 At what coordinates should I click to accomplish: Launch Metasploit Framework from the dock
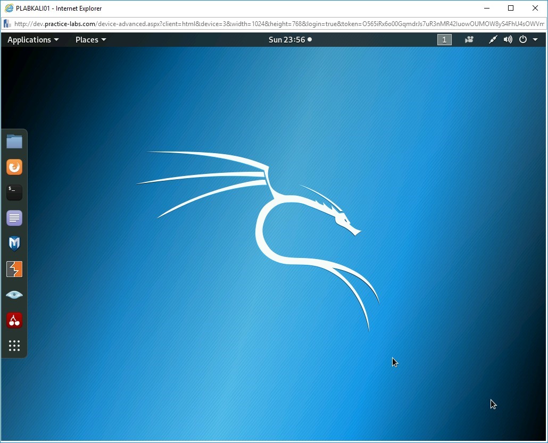pyautogui.click(x=14, y=244)
